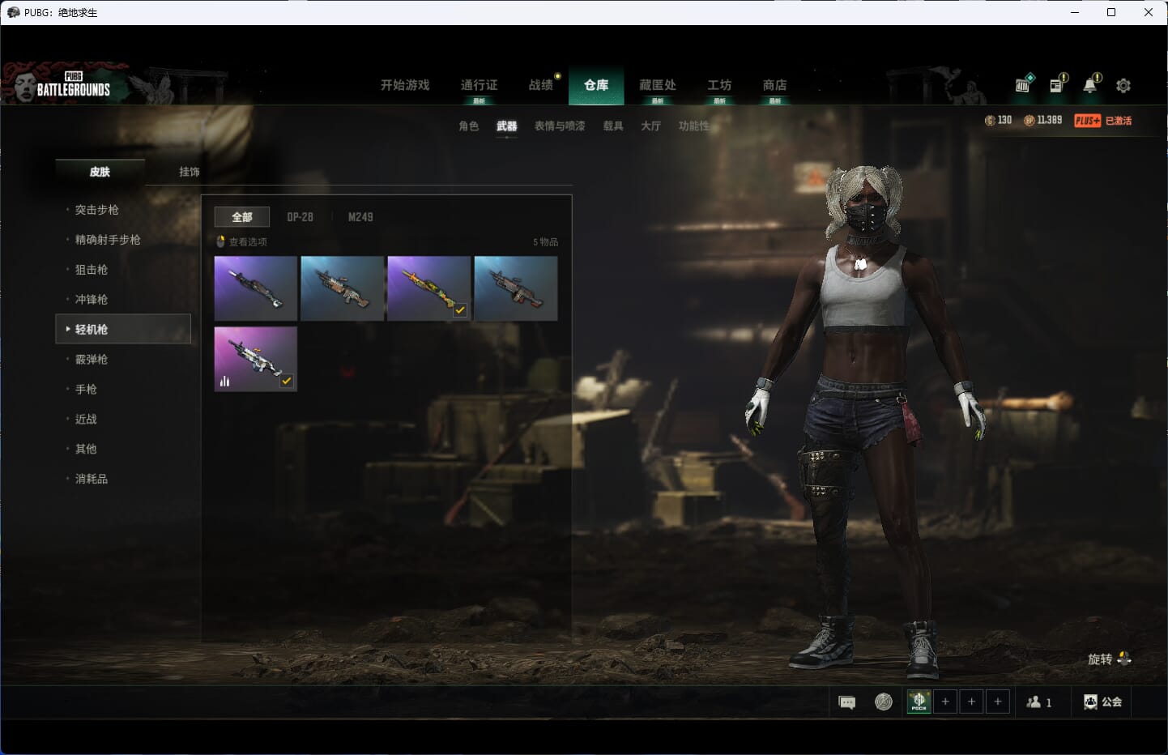
Task: Click the G-Coin balance 130
Action: pos(998,120)
